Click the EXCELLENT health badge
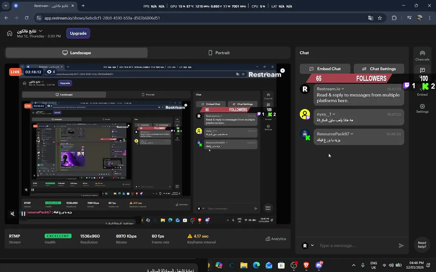Screen dimensions: 436x272 click(58, 236)
